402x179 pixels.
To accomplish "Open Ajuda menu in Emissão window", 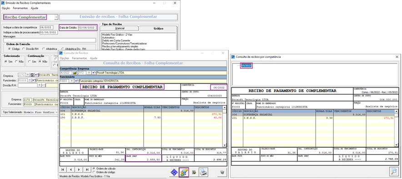I will 35,8.
